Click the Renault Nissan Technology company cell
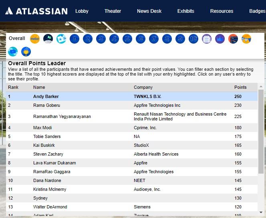 pyautogui.click(x=180, y=116)
